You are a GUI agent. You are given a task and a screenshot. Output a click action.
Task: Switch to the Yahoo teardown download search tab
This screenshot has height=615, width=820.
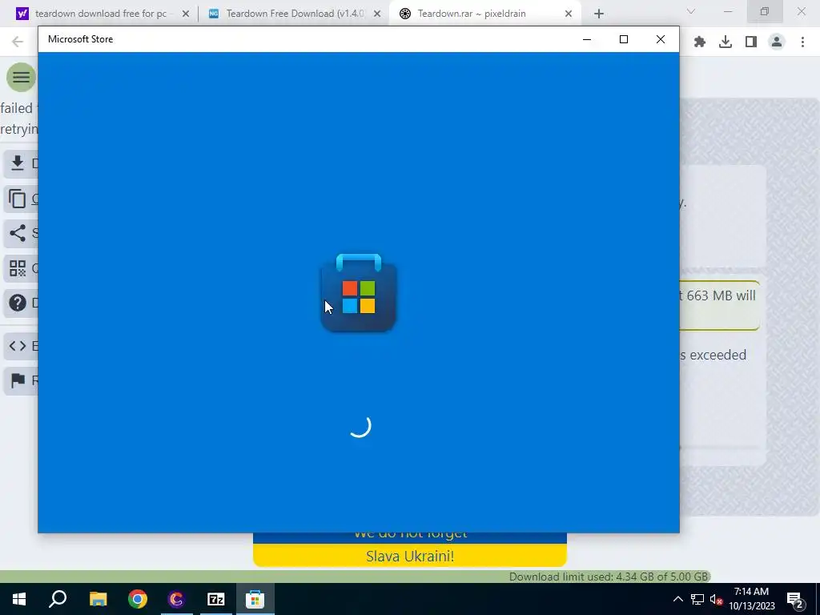99,14
